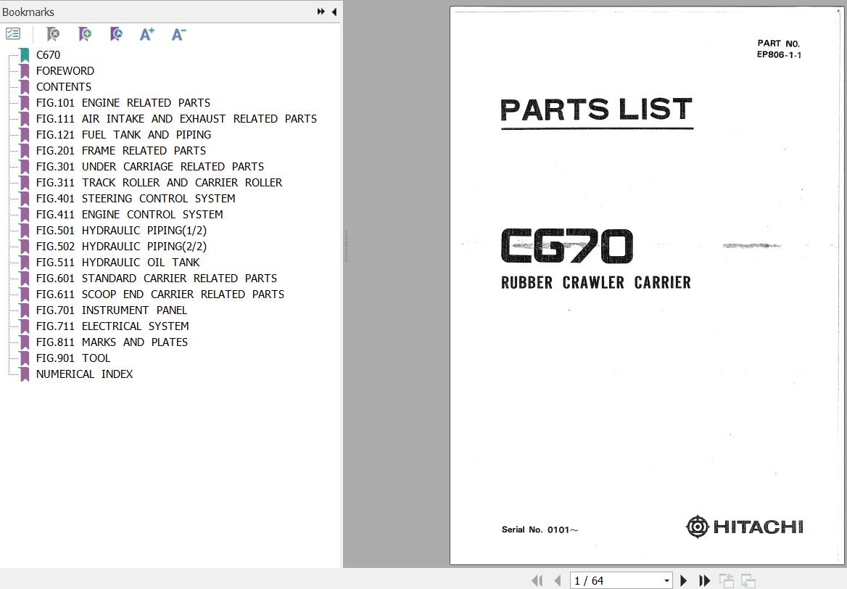This screenshot has width=847, height=589.
Task: Open FIG.301 UNDER CARRIAGE RELATED PARTS bookmark
Action: tap(150, 166)
